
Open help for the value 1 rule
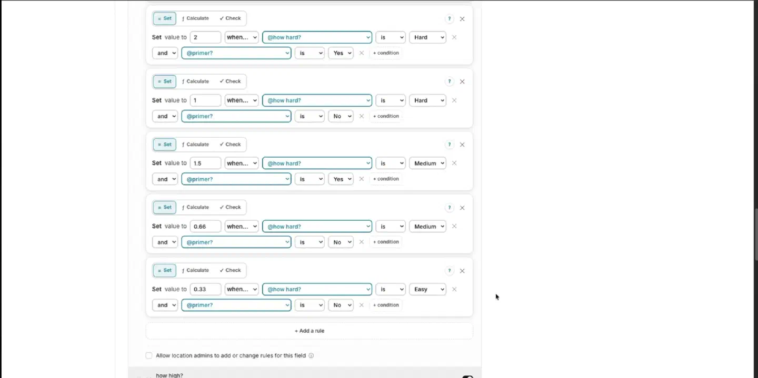[449, 81]
